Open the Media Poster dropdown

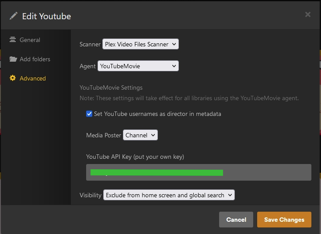coord(140,135)
